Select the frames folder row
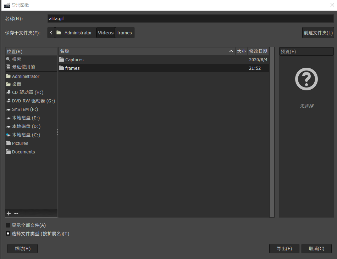This screenshot has width=337, height=259. (164, 68)
